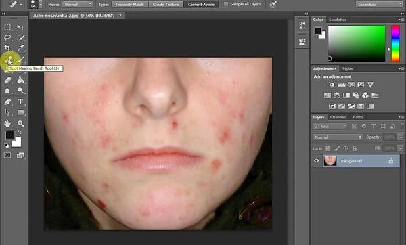Open the Adjustments panel flyout menu
Screen dimensions: 406x245
[x=401, y=68]
